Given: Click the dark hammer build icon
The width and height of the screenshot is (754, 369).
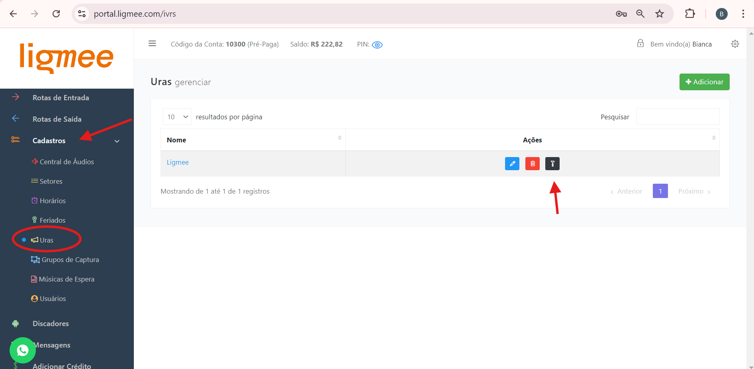Looking at the screenshot, I should (552, 163).
